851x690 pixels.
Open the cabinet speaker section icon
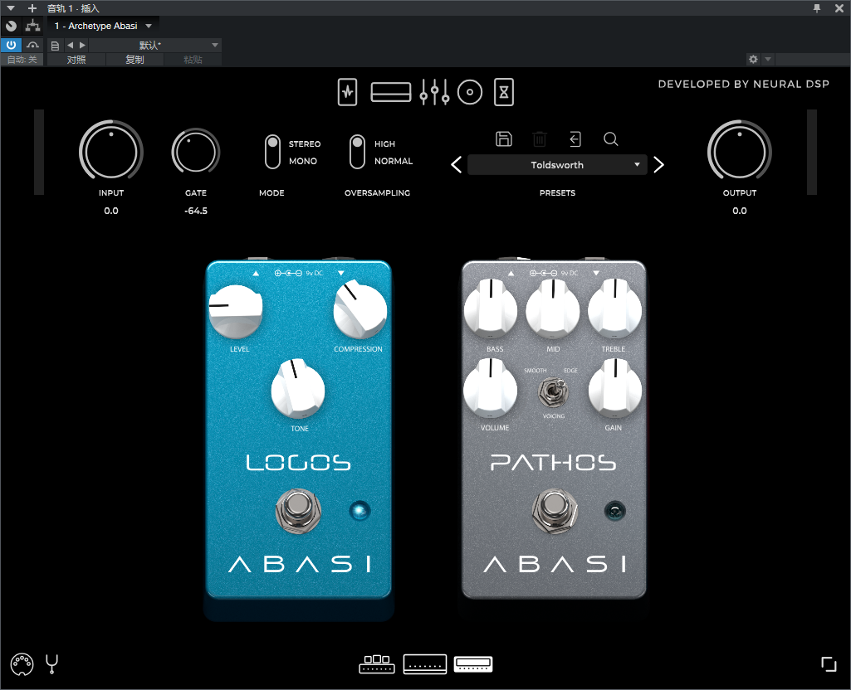(x=470, y=92)
